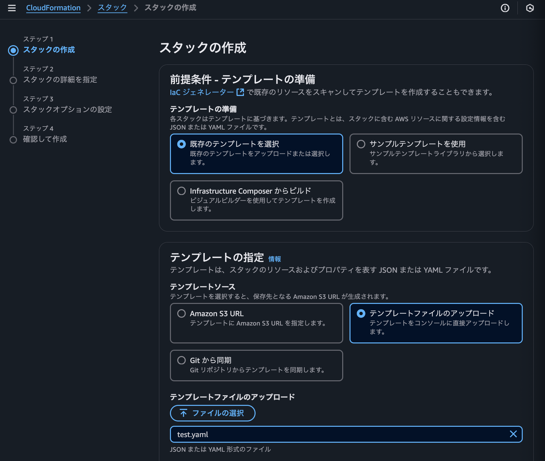Screen dimensions: 545x461
Task: Open IaC ジェネレーター via its external link icon
Action: 240,92
